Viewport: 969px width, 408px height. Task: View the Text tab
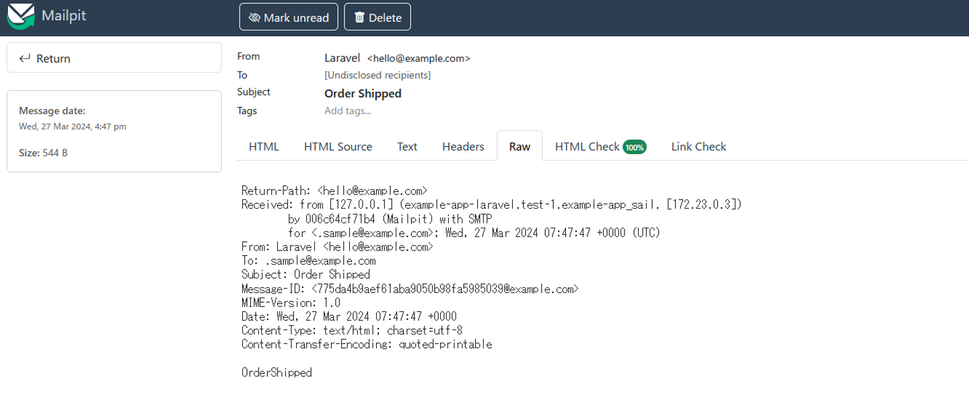407,146
